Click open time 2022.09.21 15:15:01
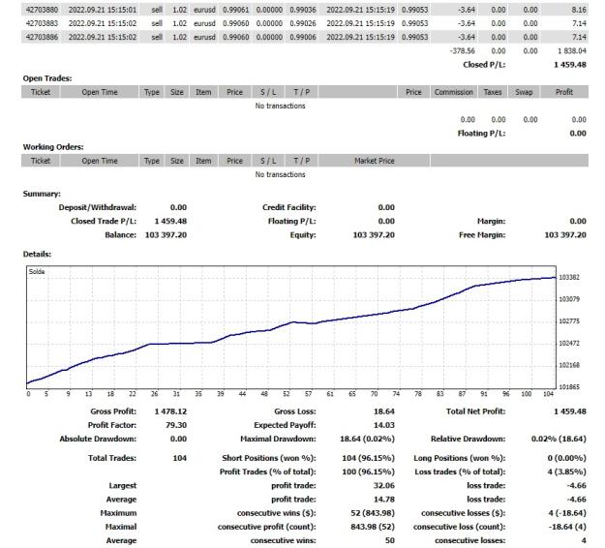Screen dimensions: 605x548 [103, 10]
